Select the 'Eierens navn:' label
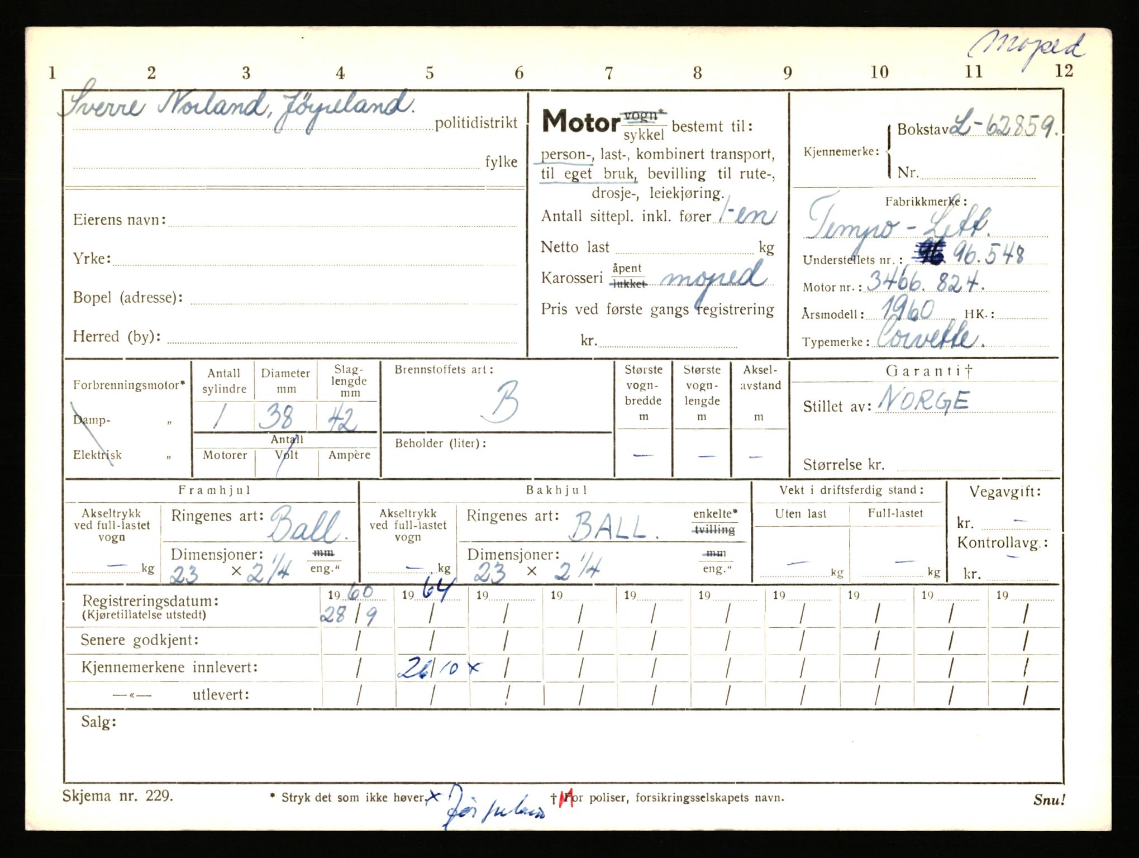This screenshot has width=1139, height=858. point(119,220)
